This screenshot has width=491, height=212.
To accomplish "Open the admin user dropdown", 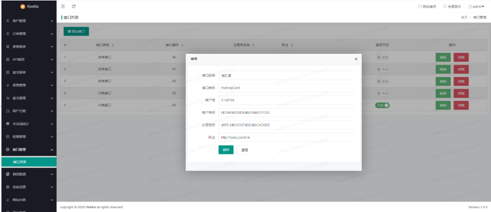I will (x=476, y=6).
